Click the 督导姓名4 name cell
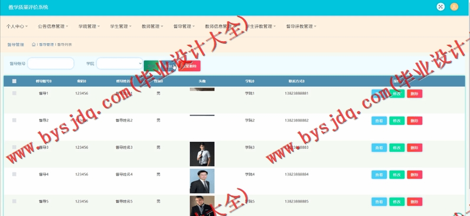Image resolution: width=470 pixels, height=216 pixels. click(124, 174)
